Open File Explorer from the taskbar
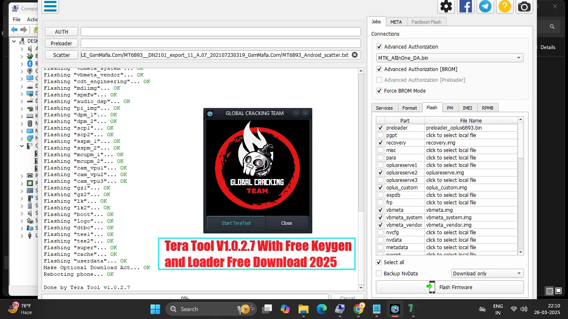Viewport: 568px width, 319px height. [x=303, y=309]
